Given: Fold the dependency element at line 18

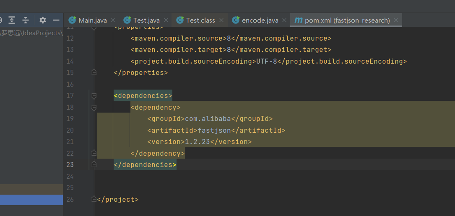Looking at the screenshot, I should click(94, 108).
